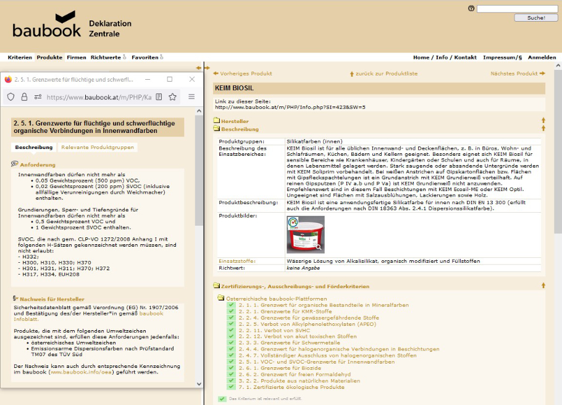Open the Richtwerte menu
This screenshot has height=405, width=562.
(106, 58)
